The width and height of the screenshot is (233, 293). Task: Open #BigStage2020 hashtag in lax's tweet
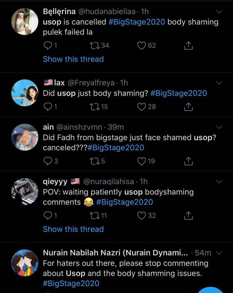pyautogui.click(x=179, y=93)
